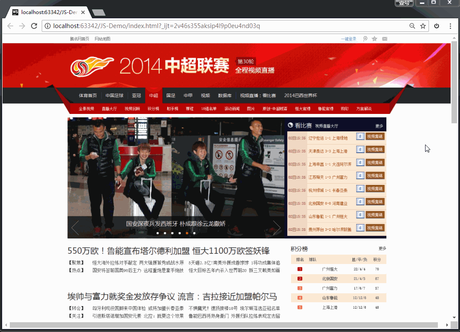This screenshot has width=460, height=332.
Task: Open the Chrome three-dot menu
Action: click(x=450, y=26)
